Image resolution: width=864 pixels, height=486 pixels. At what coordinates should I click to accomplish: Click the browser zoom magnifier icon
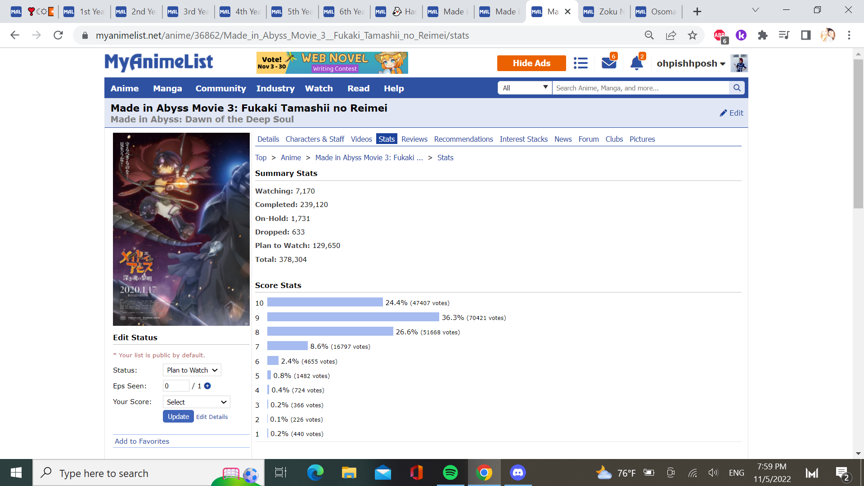[649, 35]
